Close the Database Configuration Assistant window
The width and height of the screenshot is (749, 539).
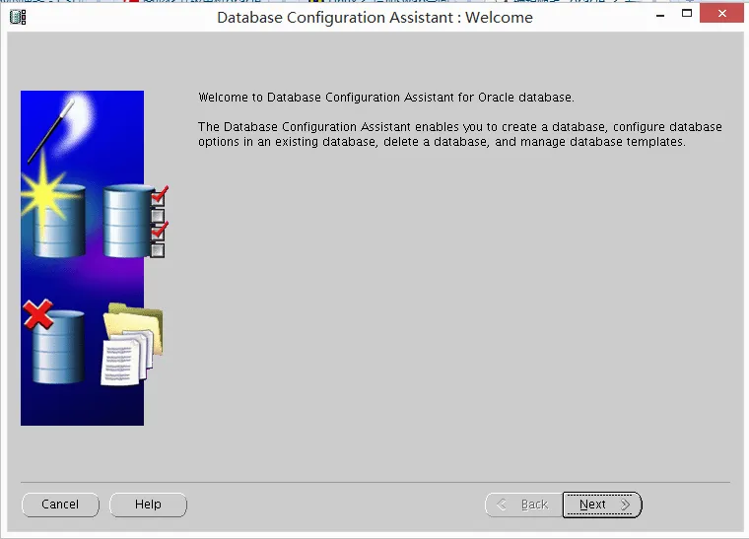(721, 14)
